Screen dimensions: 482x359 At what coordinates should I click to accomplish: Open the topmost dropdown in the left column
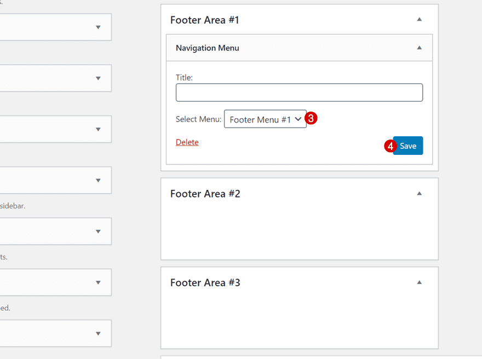(x=55, y=27)
